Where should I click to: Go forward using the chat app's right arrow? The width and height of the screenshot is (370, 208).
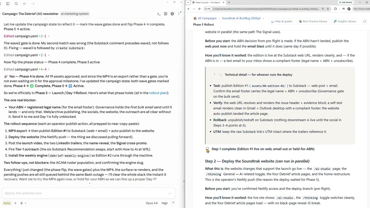(x=33, y=4)
